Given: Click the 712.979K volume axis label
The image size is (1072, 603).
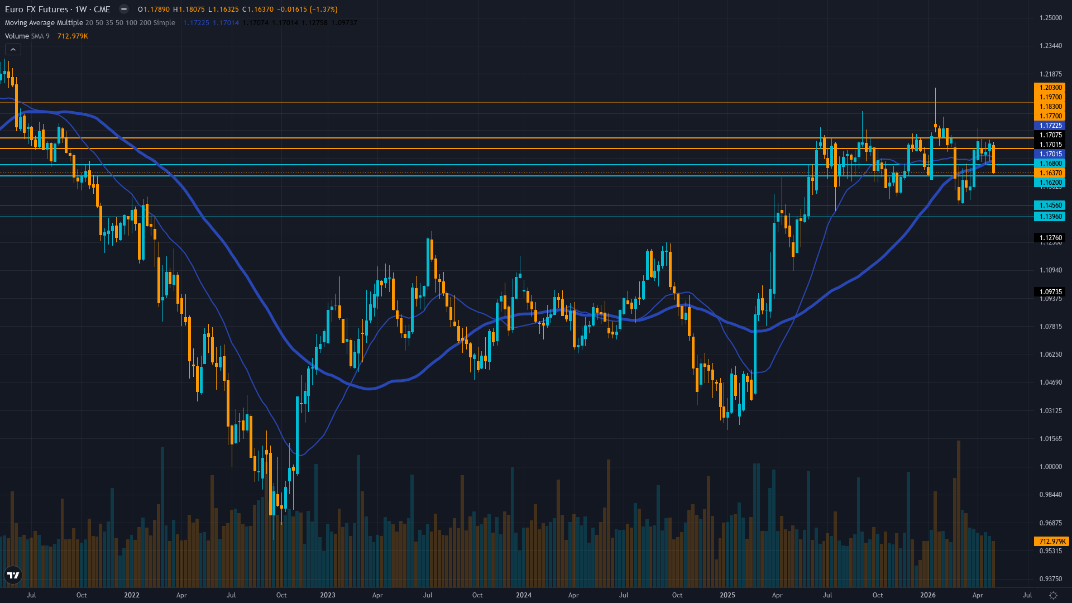Looking at the screenshot, I should [x=1051, y=542].
